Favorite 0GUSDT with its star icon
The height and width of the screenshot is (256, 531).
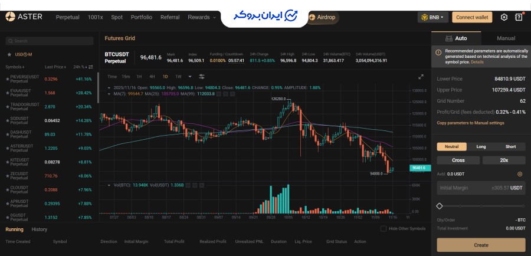pyautogui.click(x=8, y=218)
